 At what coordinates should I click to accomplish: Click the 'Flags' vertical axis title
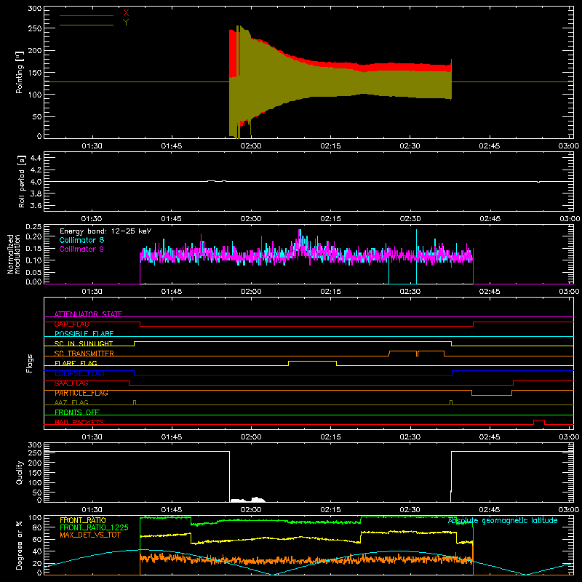(x=30, y=363)
